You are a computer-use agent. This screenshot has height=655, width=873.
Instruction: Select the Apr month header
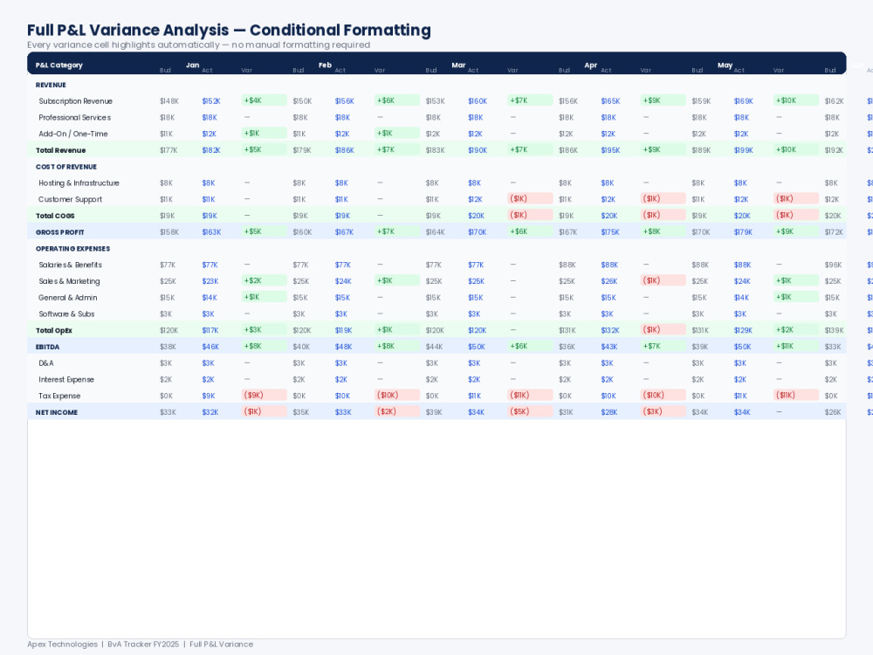tap(591, 65)
